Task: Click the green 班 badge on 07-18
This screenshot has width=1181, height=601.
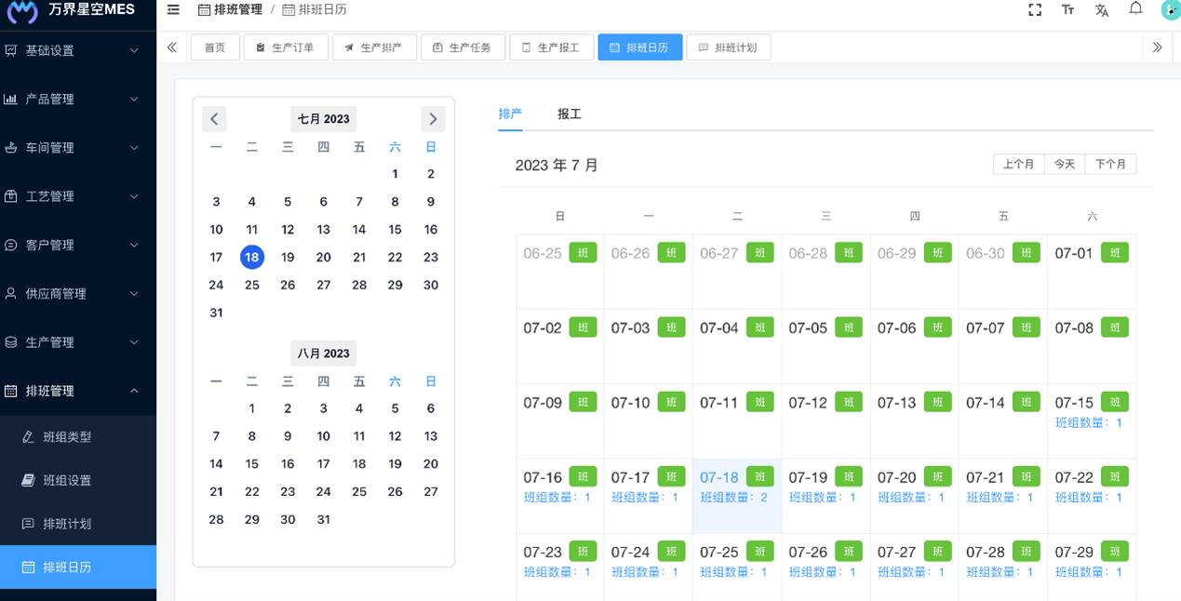Action: pos(759,476)
